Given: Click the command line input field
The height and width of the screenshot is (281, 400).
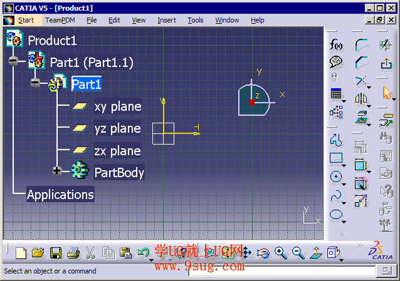Looking at the screenshot, I should click(282, 270).
